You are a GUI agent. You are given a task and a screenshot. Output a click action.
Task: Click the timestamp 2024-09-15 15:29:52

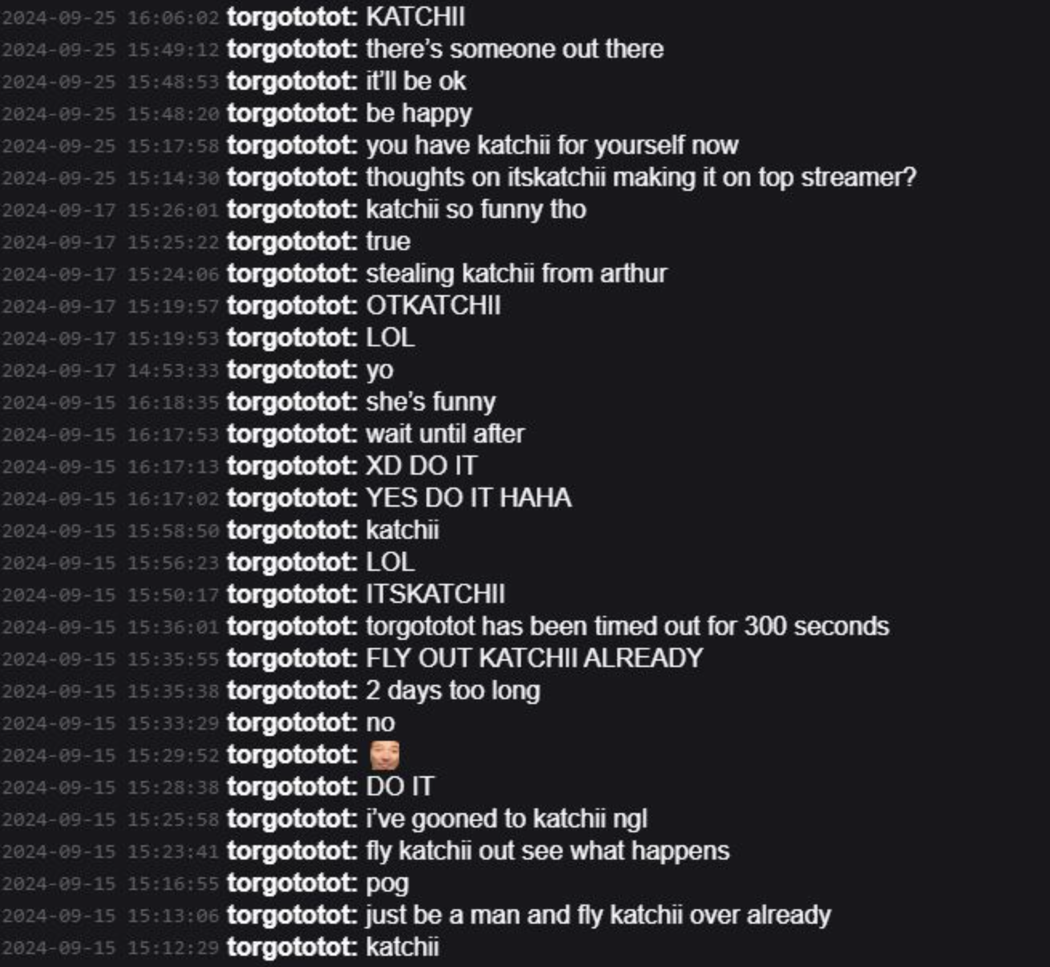click(x=110, y=755)
